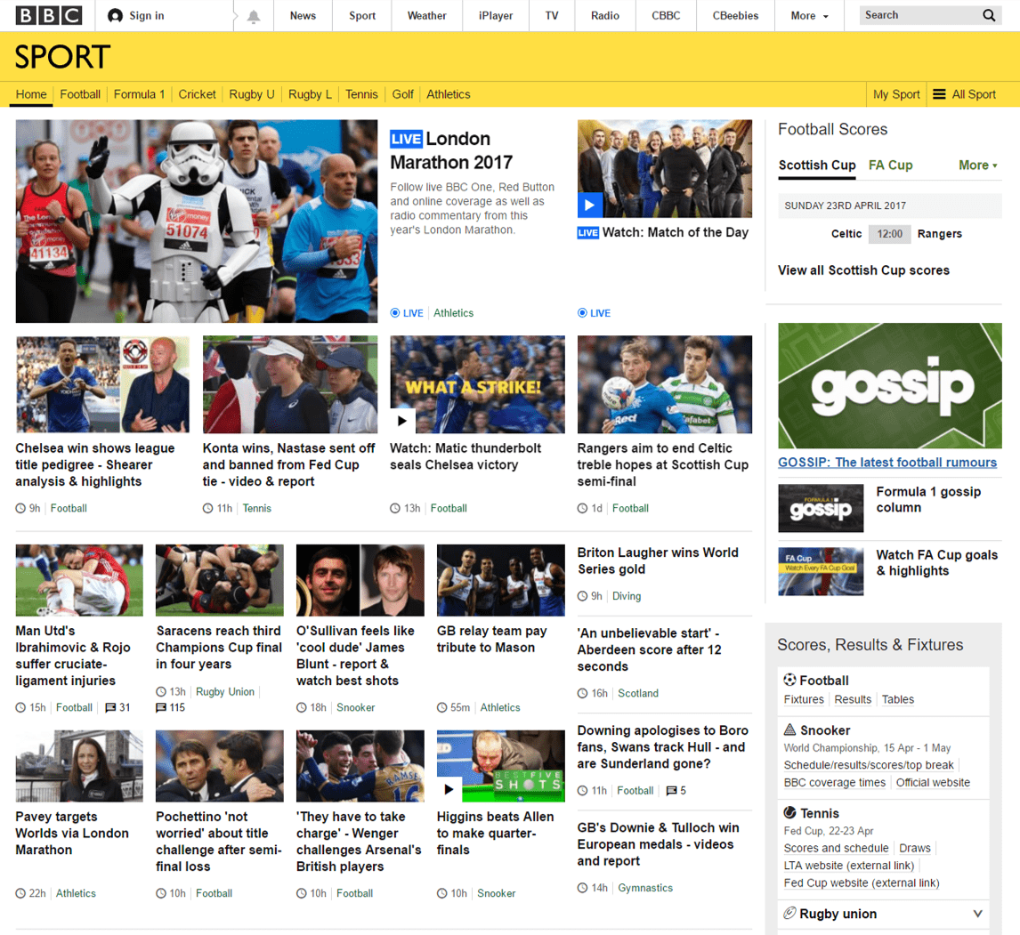Click the LIVE badge beside London Marathon 2017
The image size is (1020, 935).
[x=407, y=139]
